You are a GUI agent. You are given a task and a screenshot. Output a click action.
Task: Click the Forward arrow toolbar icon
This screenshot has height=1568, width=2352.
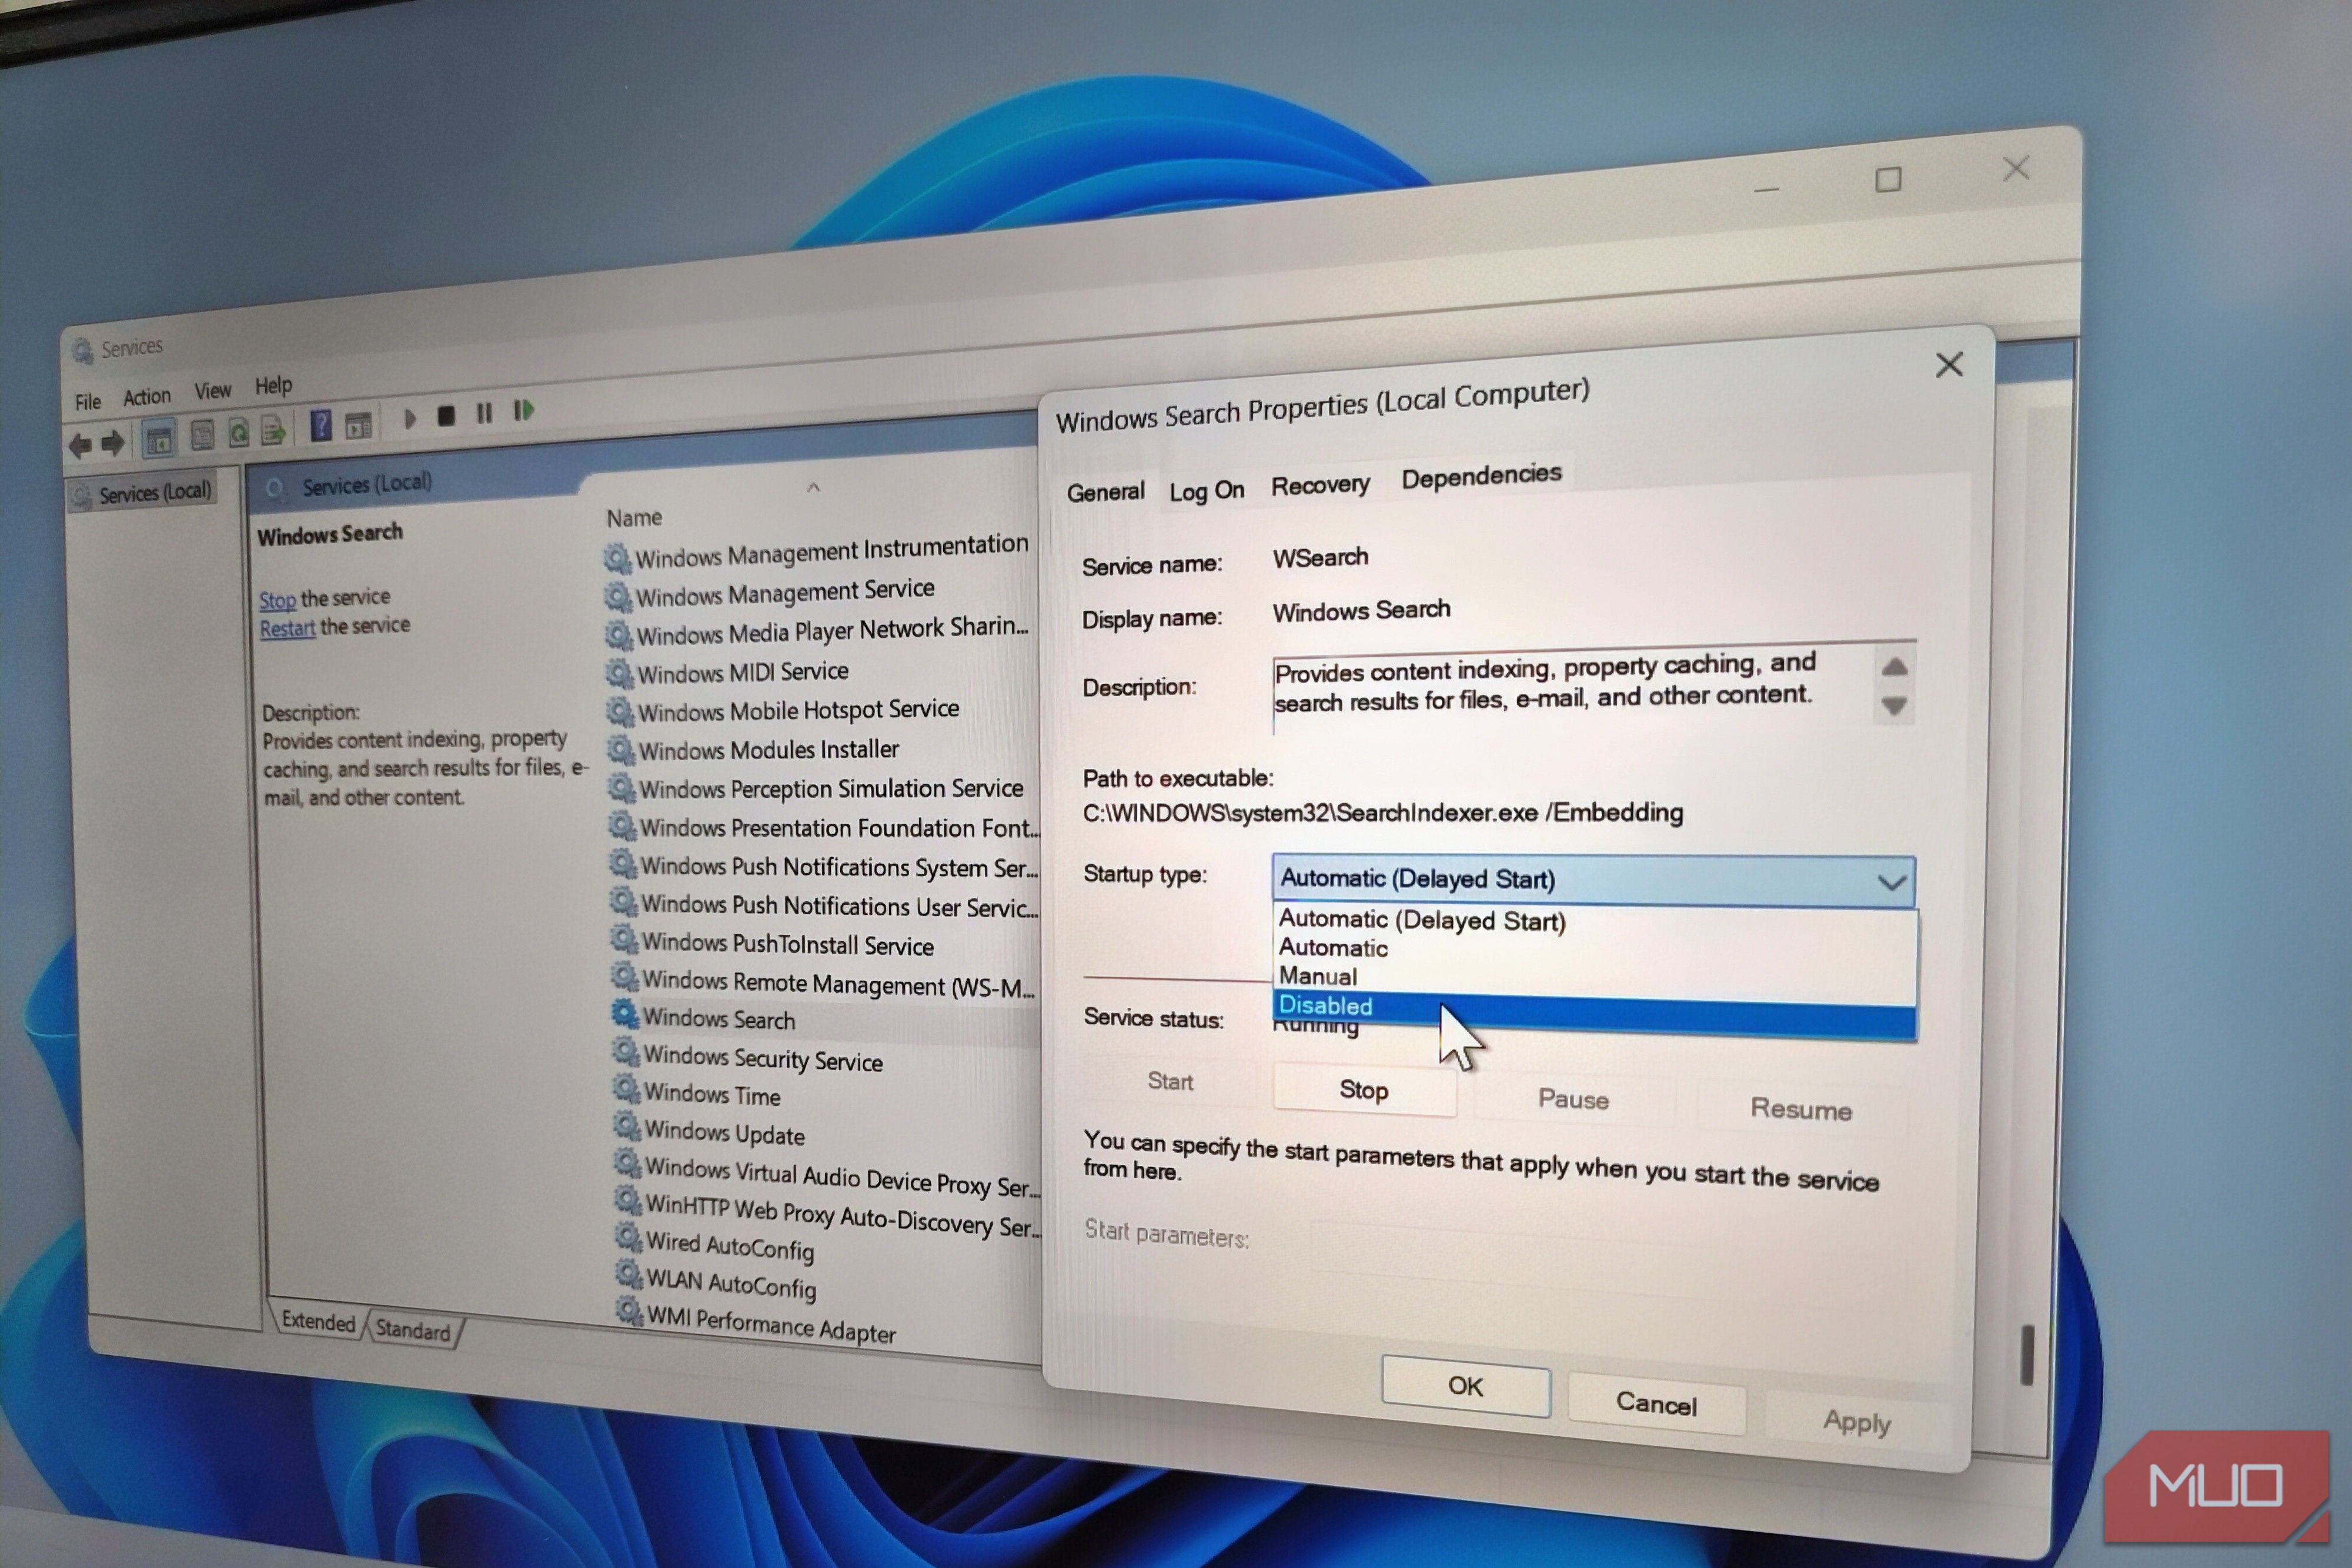[x=113, y=442]
